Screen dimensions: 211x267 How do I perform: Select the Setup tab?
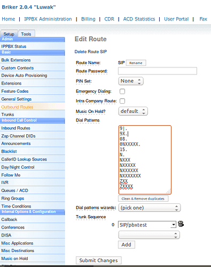9,34
